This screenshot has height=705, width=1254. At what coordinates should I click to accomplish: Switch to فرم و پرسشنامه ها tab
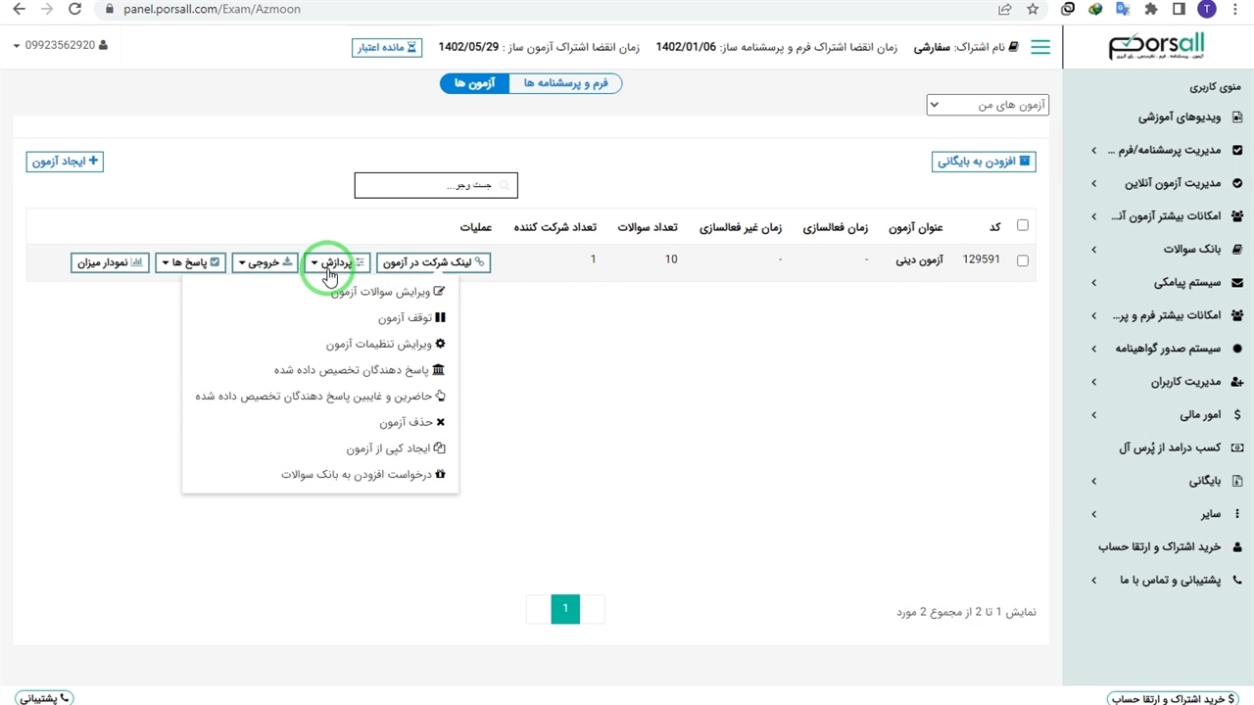tap(565, 83)
